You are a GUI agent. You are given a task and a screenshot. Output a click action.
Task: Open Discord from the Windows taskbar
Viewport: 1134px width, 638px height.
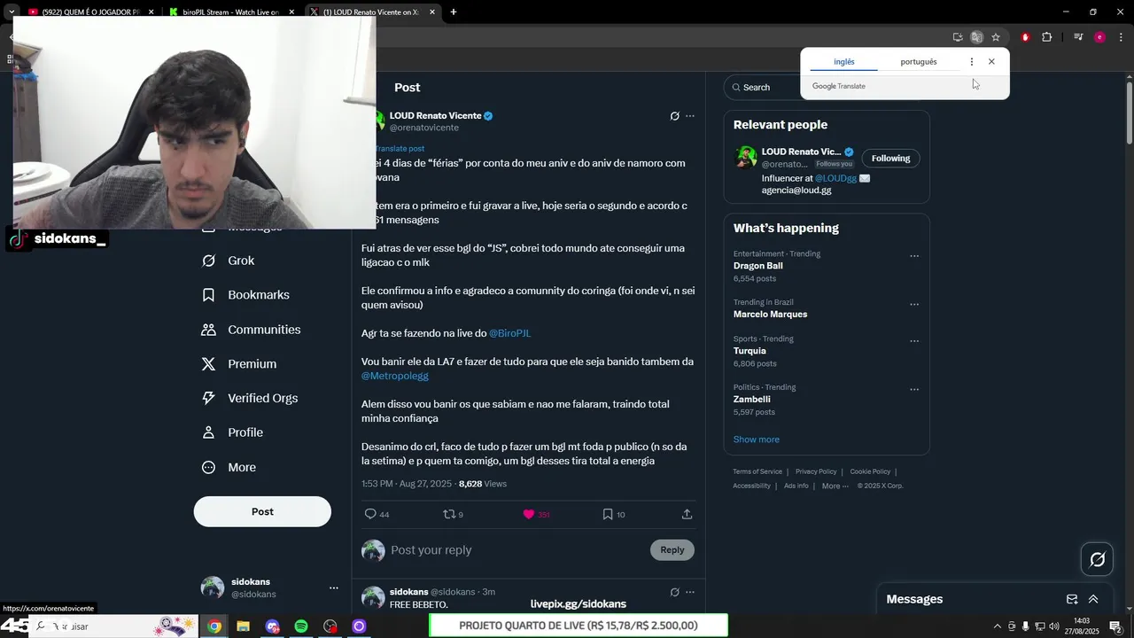pyautogui.click(x=272, y=626)
